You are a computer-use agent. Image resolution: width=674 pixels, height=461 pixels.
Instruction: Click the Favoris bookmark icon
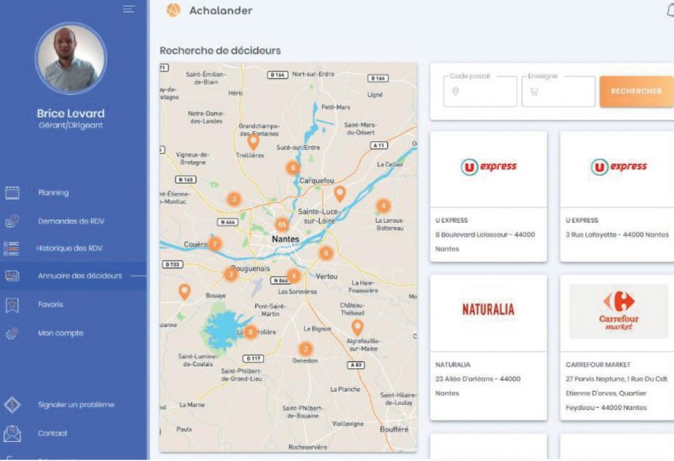[x=12, y=305]
